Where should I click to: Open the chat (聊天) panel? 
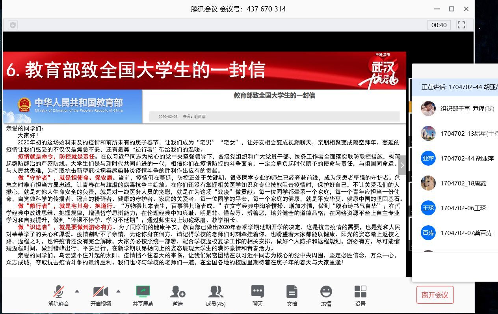coord(257,295)
